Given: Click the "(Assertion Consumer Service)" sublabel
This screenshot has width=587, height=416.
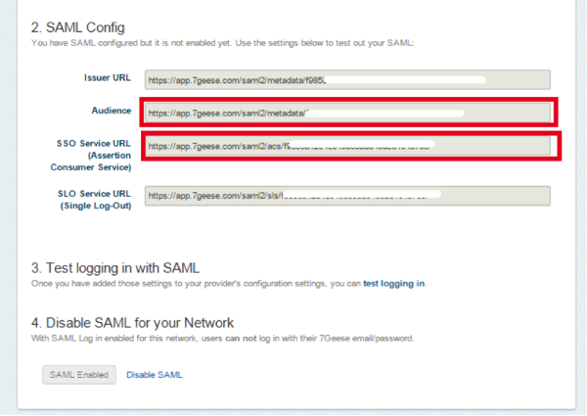Looking at the screenshot, I should [101, 162].
